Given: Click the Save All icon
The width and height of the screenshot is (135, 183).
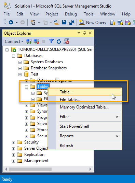Looking at the screenshot, I should pos(72,22).
